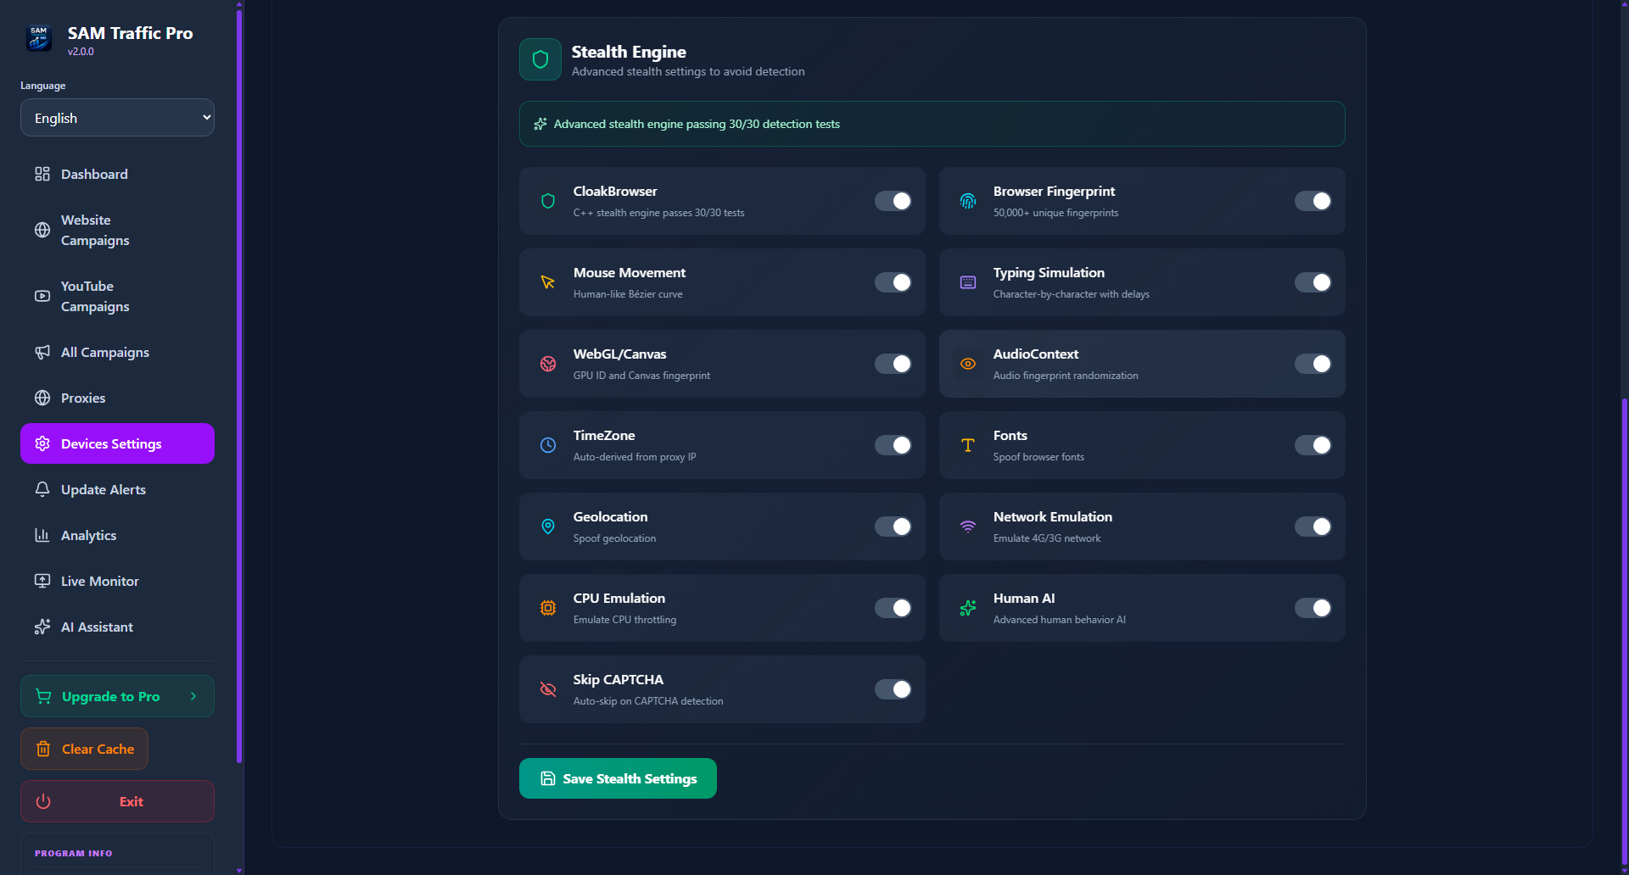The width and height of the screenshot is (1629, 875).
Task: Click the WebGL/Canvas icon
Action: [x=547, y=364]
